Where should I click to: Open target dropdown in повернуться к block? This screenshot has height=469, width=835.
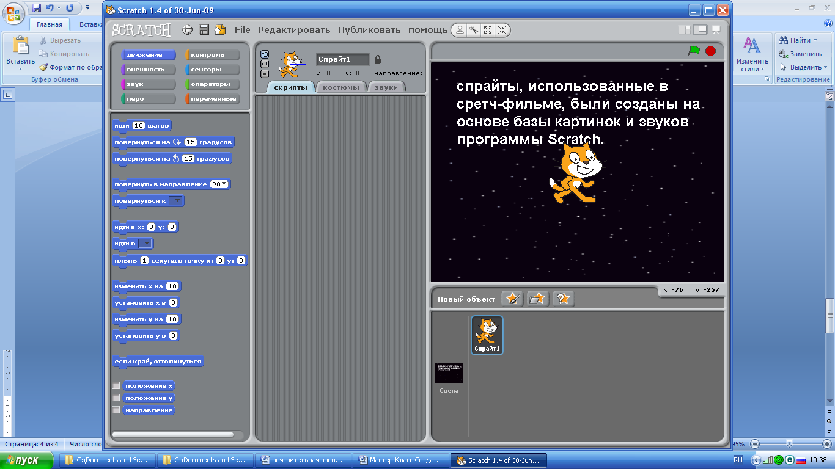click(x=175, y=200)
